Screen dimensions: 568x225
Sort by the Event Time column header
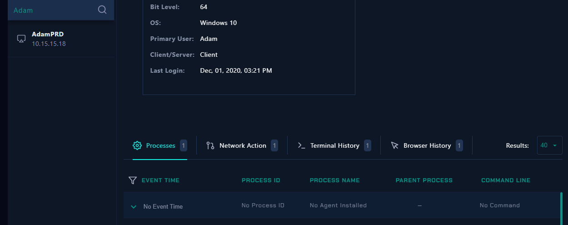click(160, 180)
